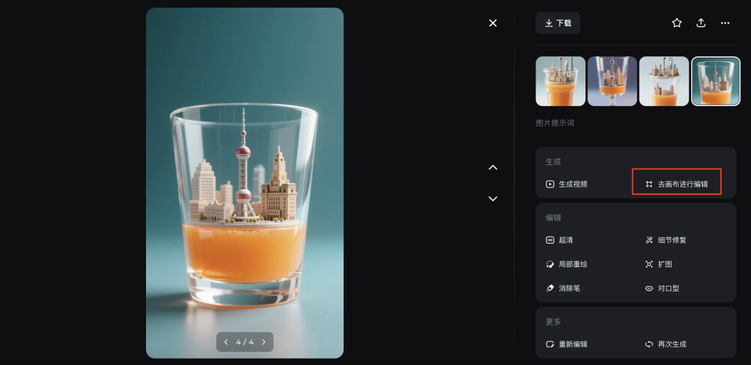Open 去画布进行编辑 canvas editing
Viewport: 751px width, 365px height.
pyautogui.click(x=677, y=184)
